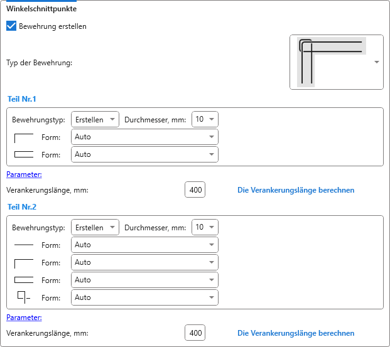Expand the Typ der Bewehrung dropdown arrow
This screenshot has height=347, width=390.
[x=376, y=62]
